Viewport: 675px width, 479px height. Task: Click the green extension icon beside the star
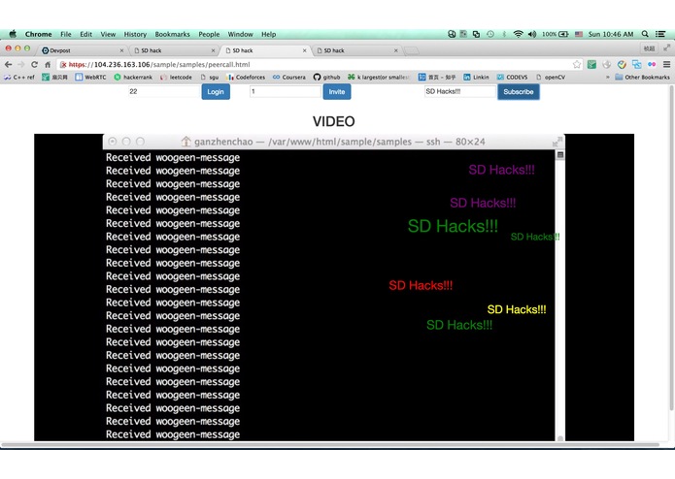coord(591,64)
